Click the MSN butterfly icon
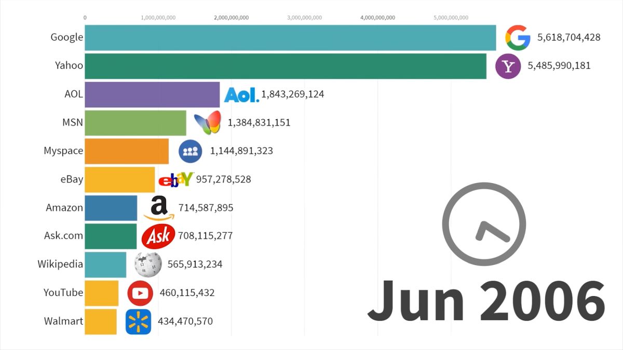This screenshot has width=623, height=350. (208, 123)
